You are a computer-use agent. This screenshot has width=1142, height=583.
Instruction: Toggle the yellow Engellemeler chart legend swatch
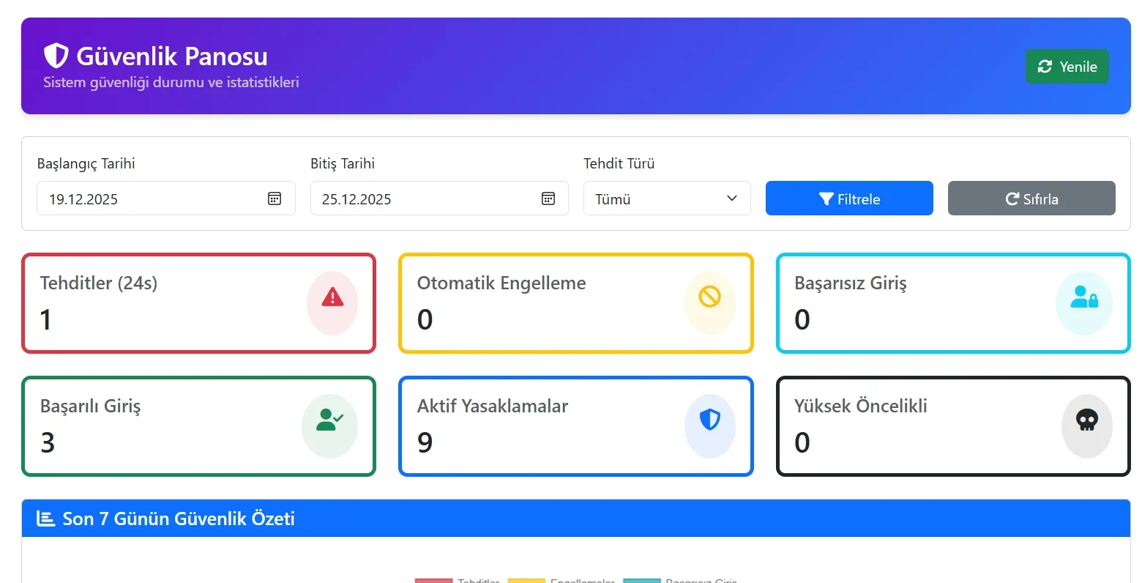526,580
